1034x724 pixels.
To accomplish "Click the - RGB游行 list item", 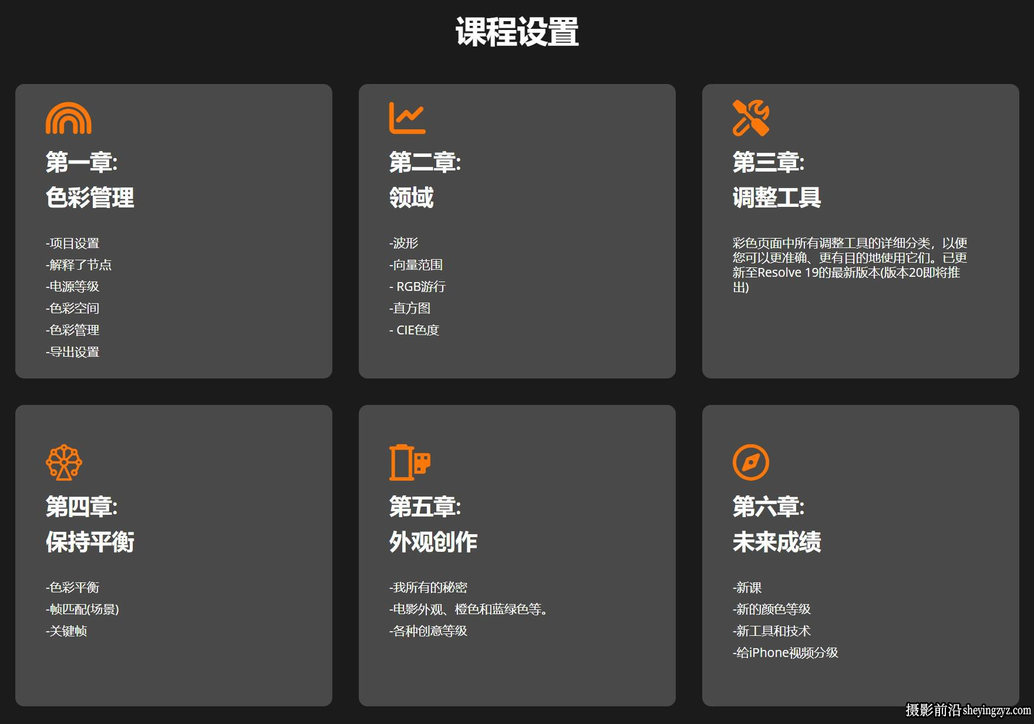I will [417, 287].
